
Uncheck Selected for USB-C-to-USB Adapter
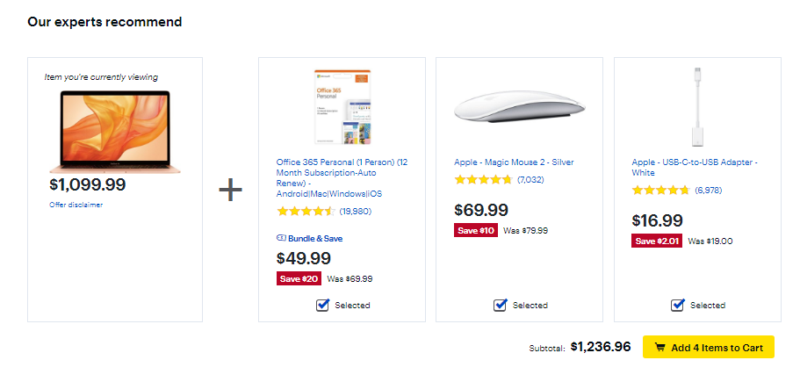pos(678,306)
